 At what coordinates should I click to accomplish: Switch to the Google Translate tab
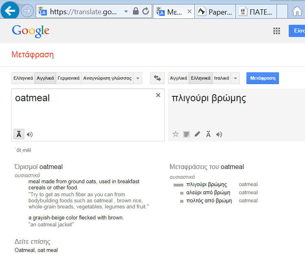tap(174, 12)
